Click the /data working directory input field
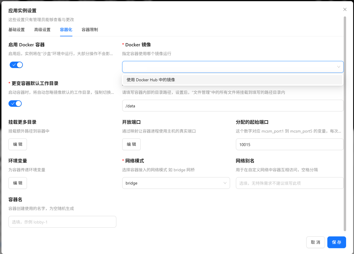This screenshot has width=354, height=254. point(232,106)
